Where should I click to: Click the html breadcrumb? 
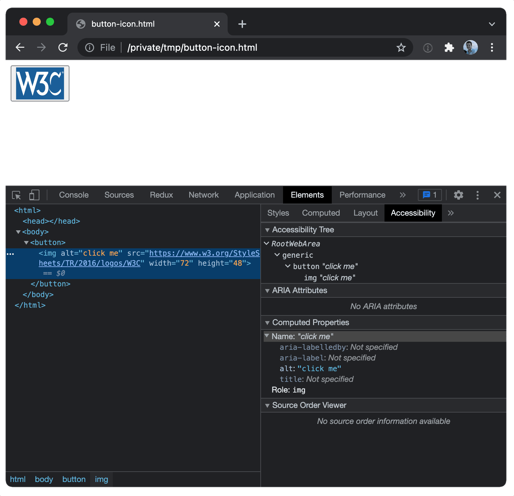(x=18, y=479)
